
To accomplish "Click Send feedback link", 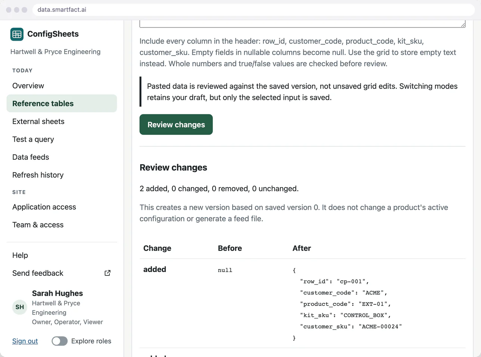I will pyautogui.click(x=62, y=273).
